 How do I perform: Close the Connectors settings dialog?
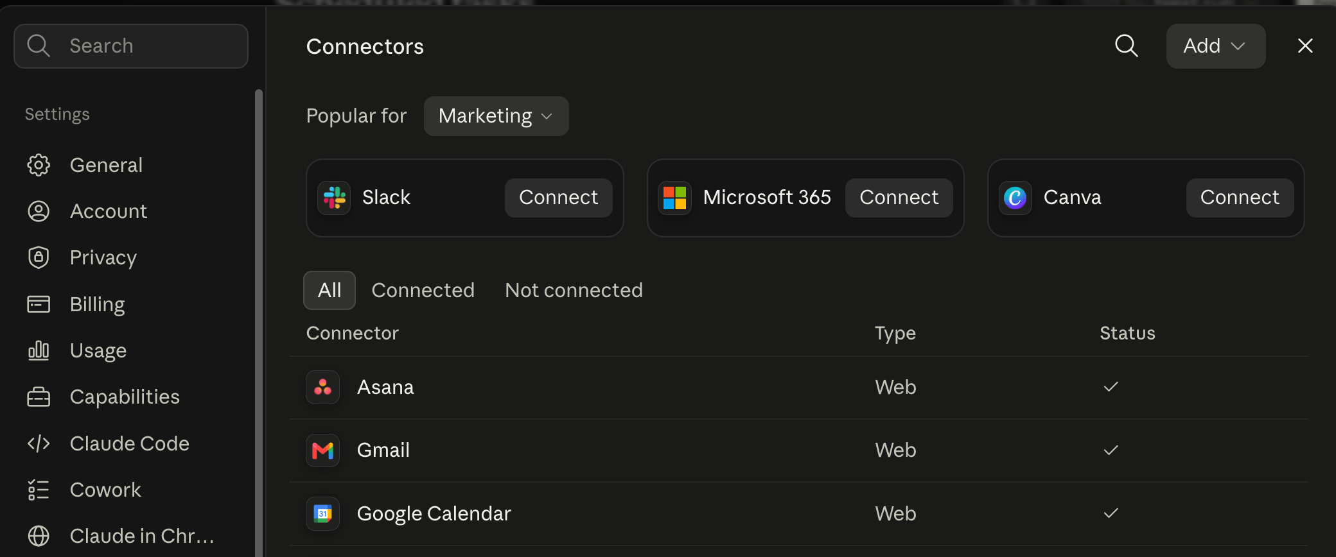click(x=1305, y=46)
